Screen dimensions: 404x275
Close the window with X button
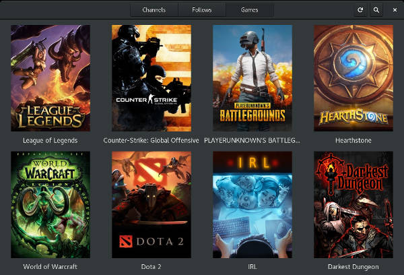pyautogui.click(x=395, y=10)
